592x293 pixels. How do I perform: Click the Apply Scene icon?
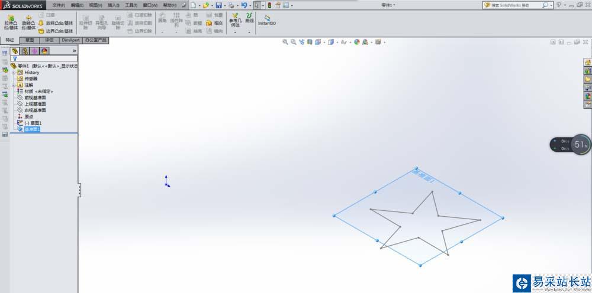click(365, 42)
